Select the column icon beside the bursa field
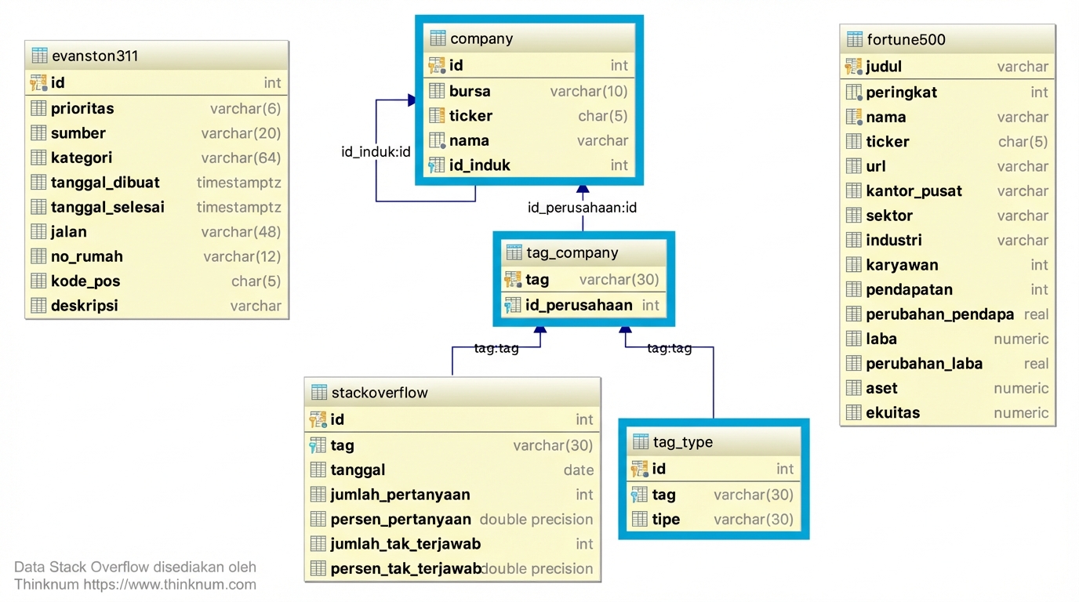This screenshot has width=1079, height=602. pyautogui.click(x=436, y=91)
